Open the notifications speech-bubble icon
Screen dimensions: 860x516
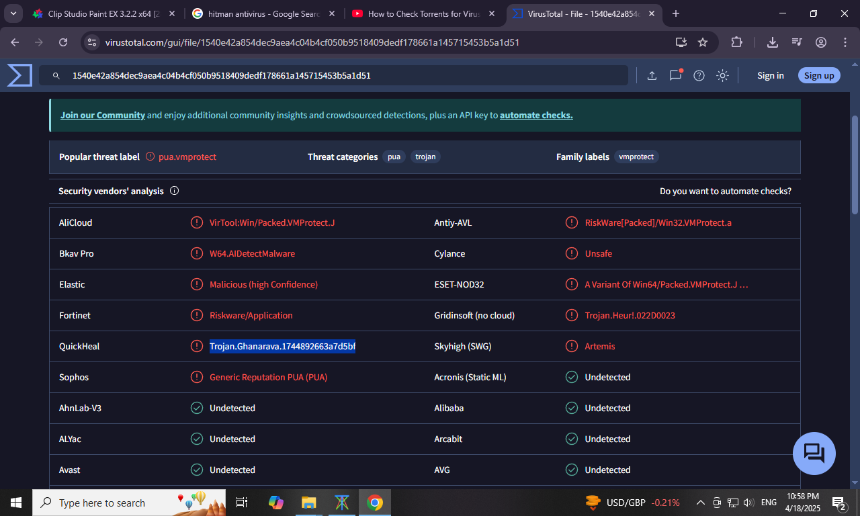(x=676, y=75)
